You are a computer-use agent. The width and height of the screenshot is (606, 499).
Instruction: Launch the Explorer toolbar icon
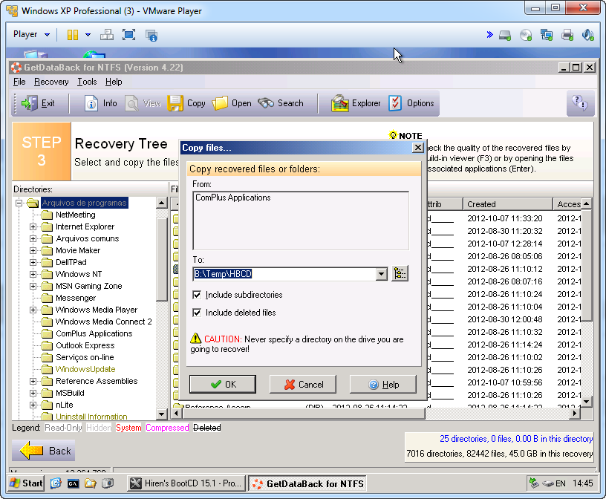[x=340, y=104]
